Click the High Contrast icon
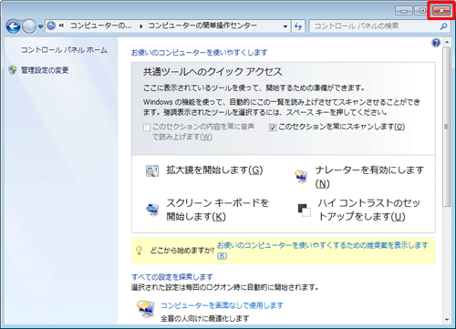Viewport: 456px width, 329px height. [304, 210]
